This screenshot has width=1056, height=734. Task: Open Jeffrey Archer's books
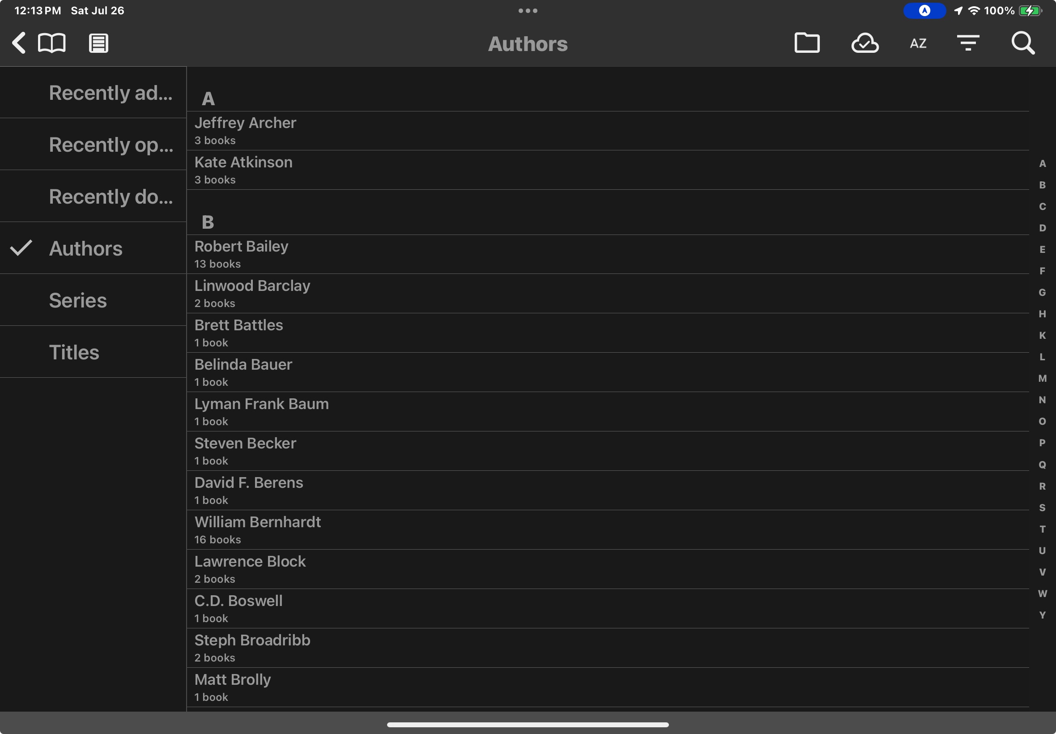(245, 130)
